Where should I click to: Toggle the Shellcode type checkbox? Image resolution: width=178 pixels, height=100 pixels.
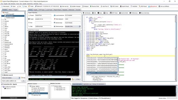tap(55, 26)
